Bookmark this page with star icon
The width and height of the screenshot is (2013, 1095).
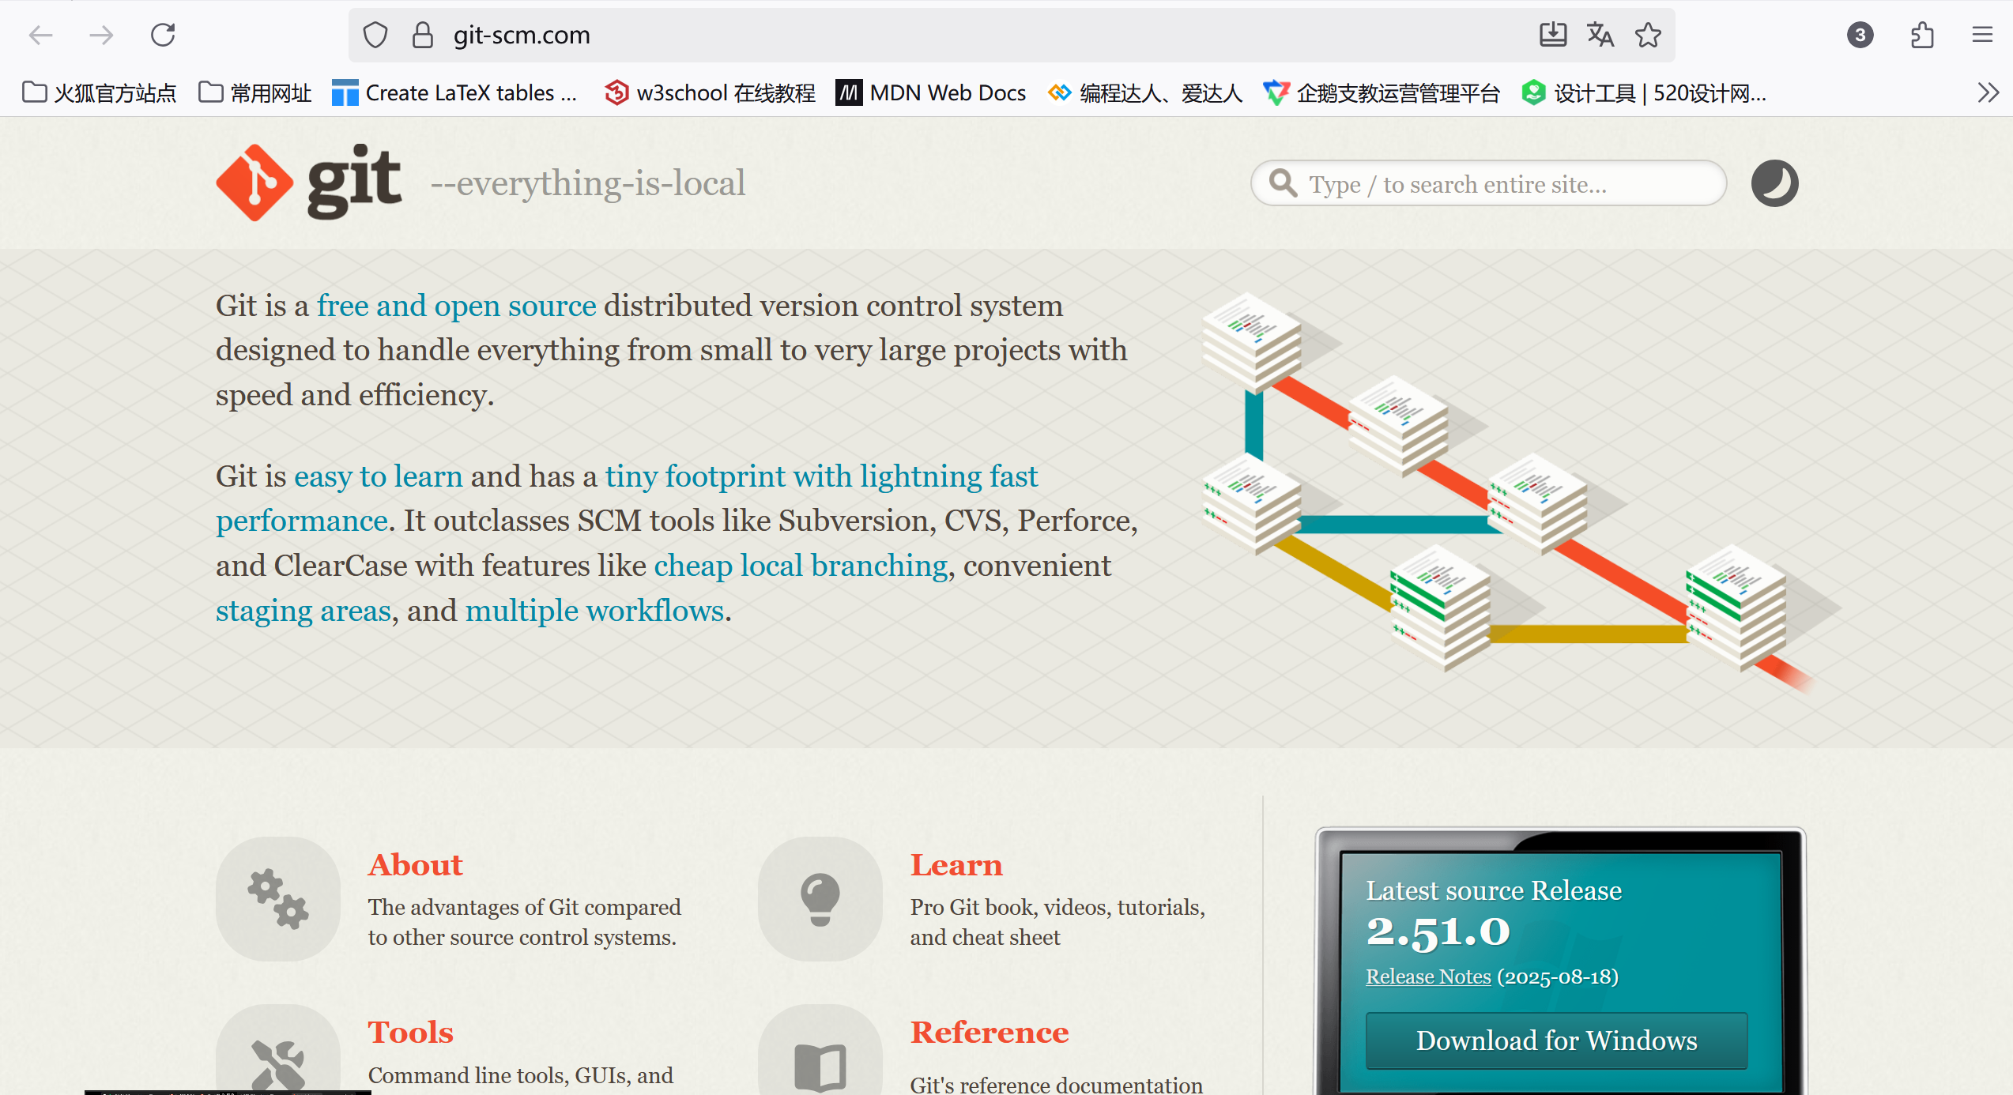point(1648,35)
